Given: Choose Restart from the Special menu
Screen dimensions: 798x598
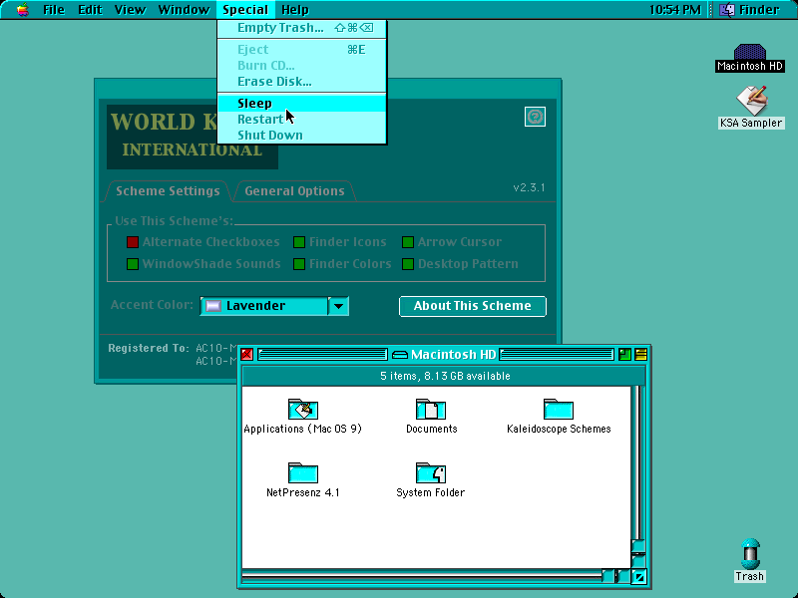Looking at the screenshot, I should [x=302, y=119].
